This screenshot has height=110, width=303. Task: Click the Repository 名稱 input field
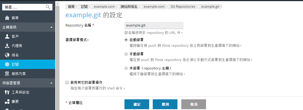coord(154,25)
